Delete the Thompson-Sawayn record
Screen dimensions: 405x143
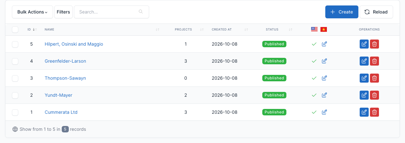(x=374, y=78)
